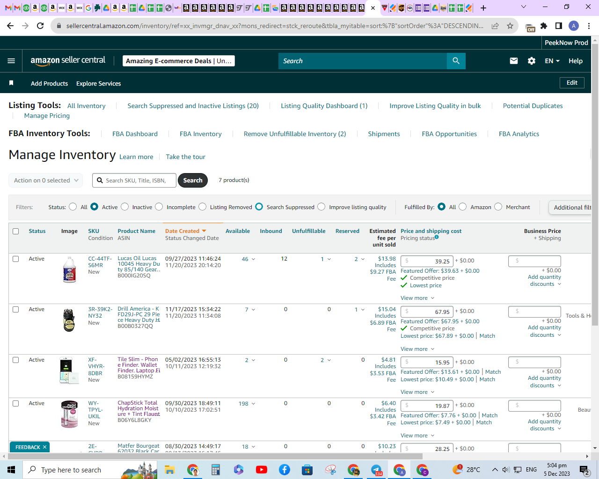The height and width of the screenshot is (479, 599).
Task: Click the Edit button
Action: click(x=572, y=83)
